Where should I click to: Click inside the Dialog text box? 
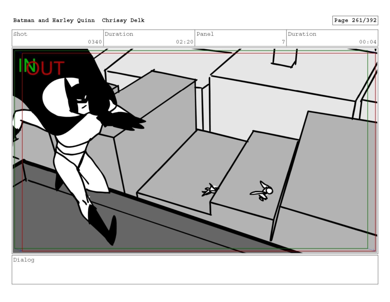point(195,270)
